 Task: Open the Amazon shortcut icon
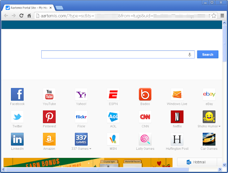click(49, 139)
